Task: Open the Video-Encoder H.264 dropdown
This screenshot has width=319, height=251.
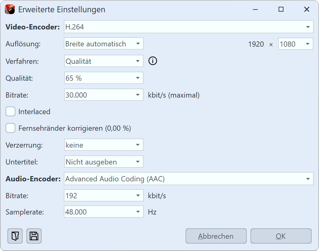Action: (188, 27)
